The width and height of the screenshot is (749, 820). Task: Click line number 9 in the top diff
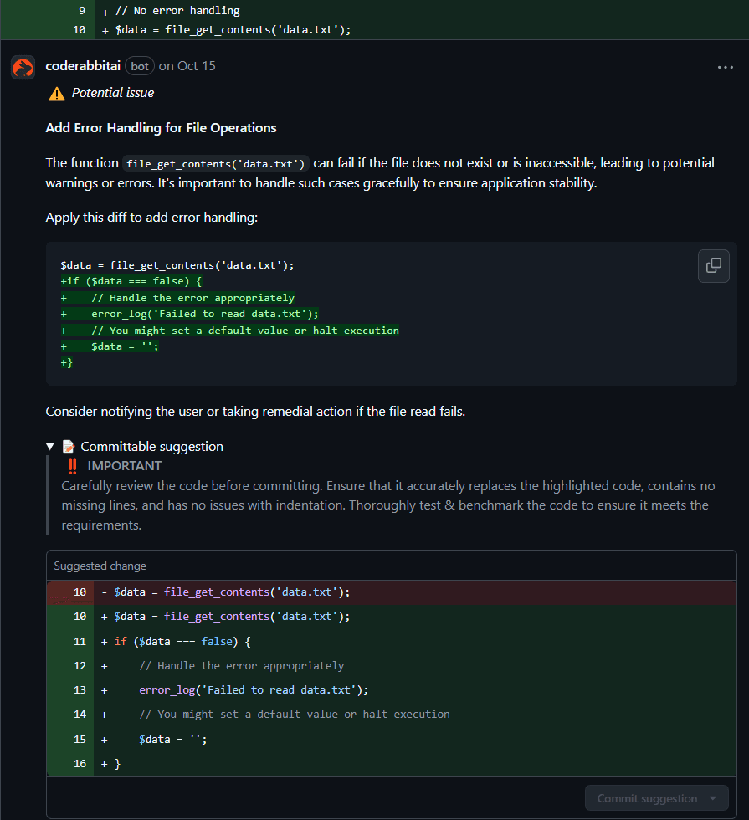[x=81, y=11]
